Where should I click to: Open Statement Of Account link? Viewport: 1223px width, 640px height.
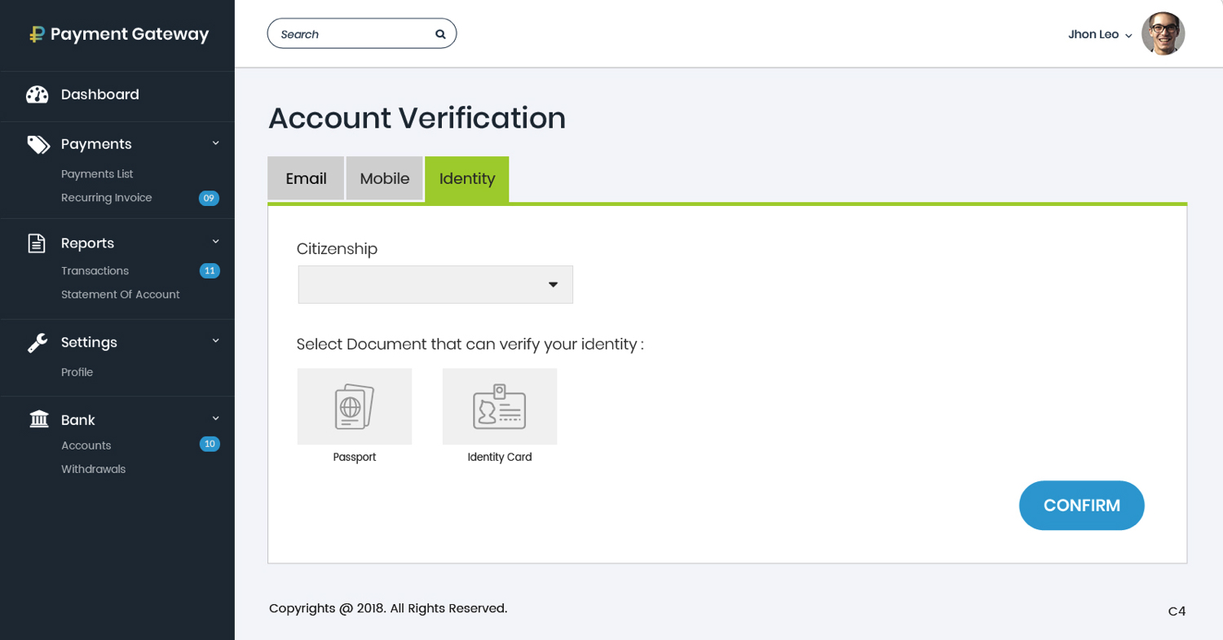click(x=121, y=295)
